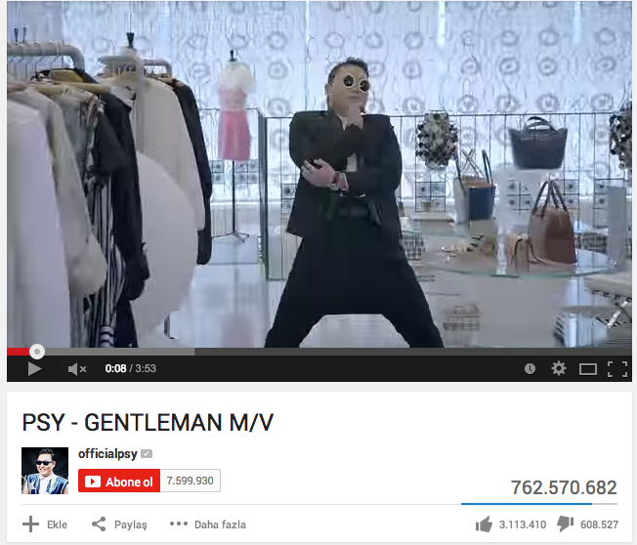Switch to fullscreen mode
Viewport: 637px width, 545px height.
click(617, 369)
